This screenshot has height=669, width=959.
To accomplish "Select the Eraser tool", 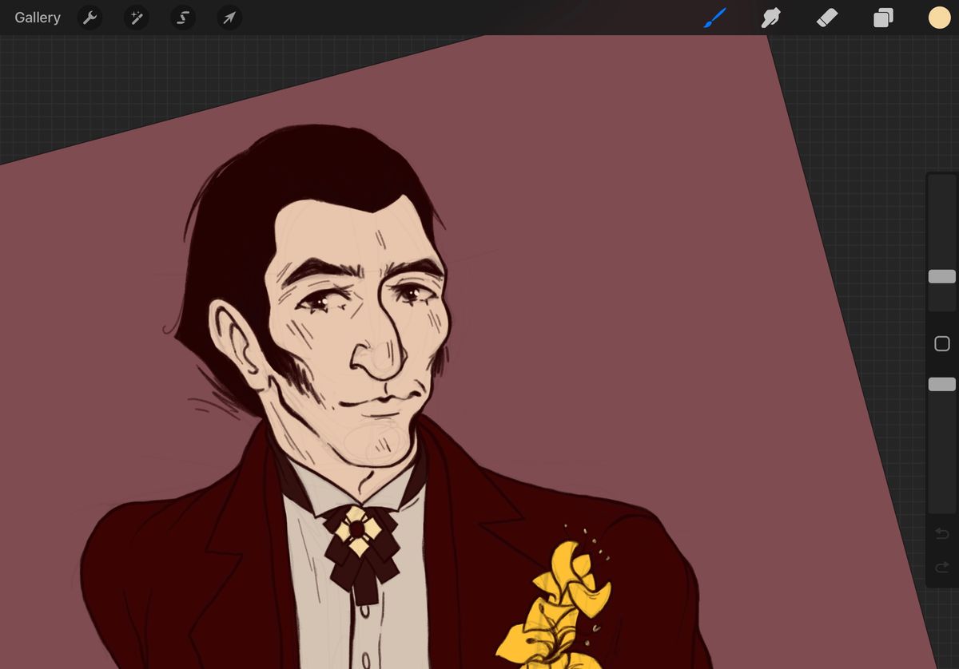I will click(827, 18).
